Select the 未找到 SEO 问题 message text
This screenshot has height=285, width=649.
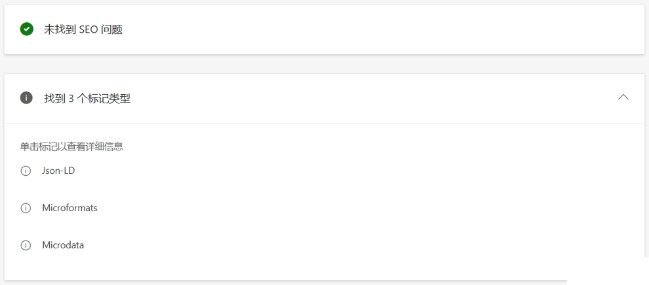tap(83, 29)
